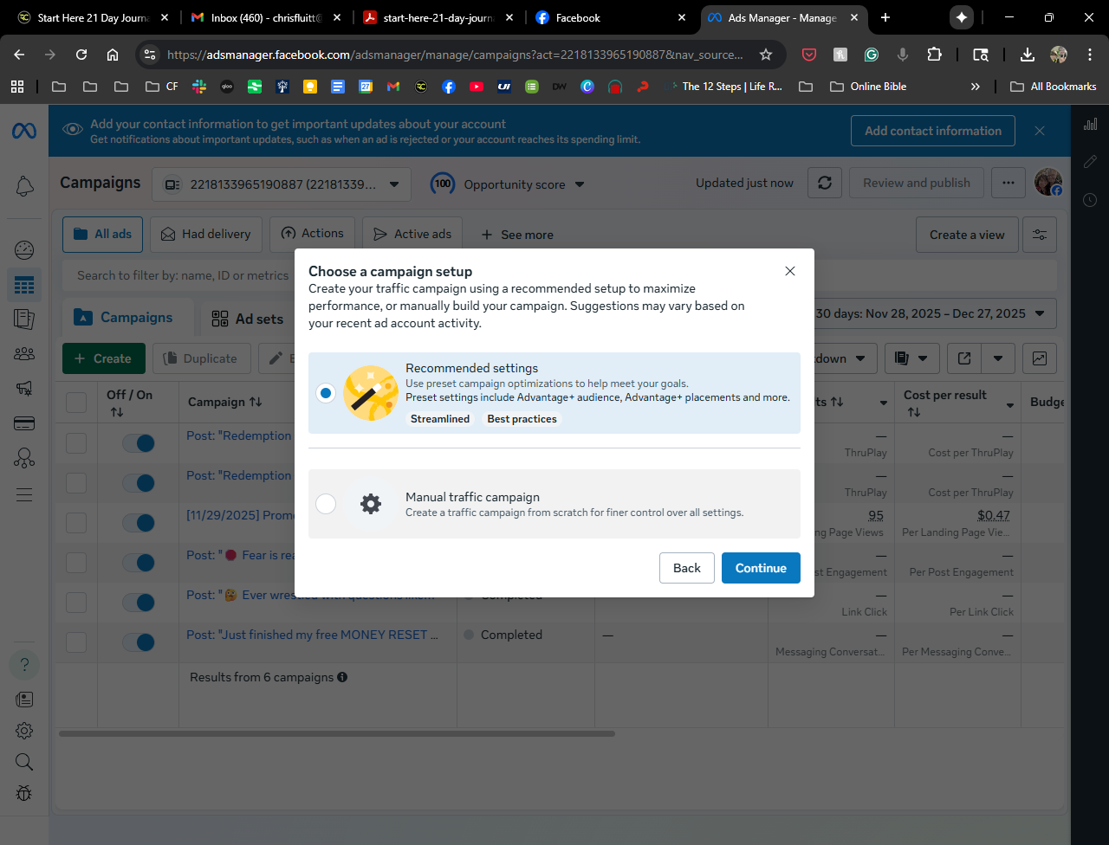Select Recommended settings radio button
Viewport: 1109px width, 845px height.
coord(326,393)
